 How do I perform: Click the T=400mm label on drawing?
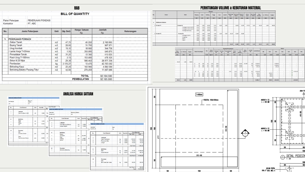199,94
